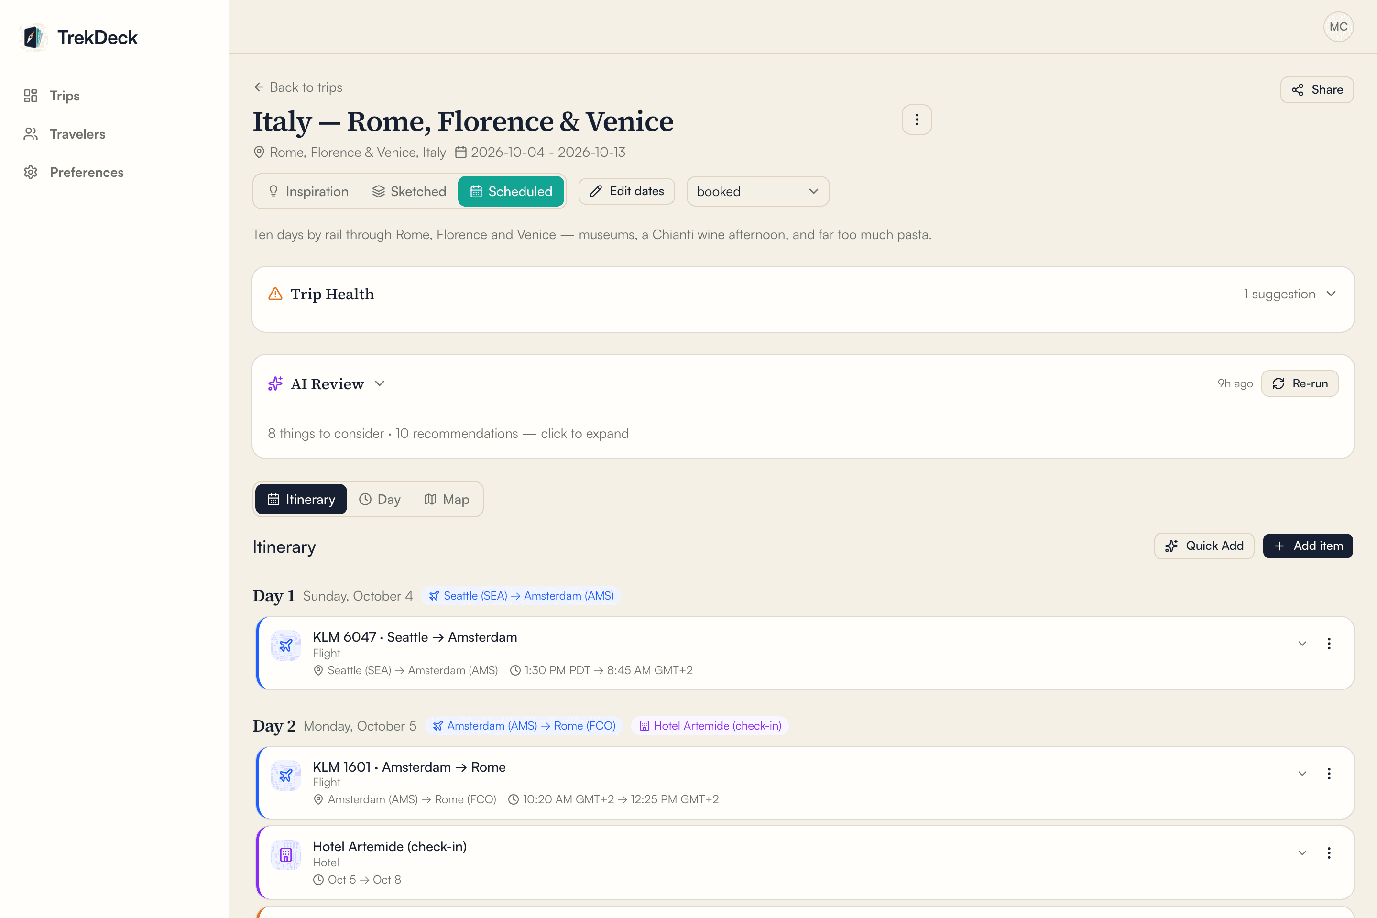The width and height of the screenshot is (1377, 918).
Task: Click the Oct 5 → Oct 8 dates
Action: 364,879
